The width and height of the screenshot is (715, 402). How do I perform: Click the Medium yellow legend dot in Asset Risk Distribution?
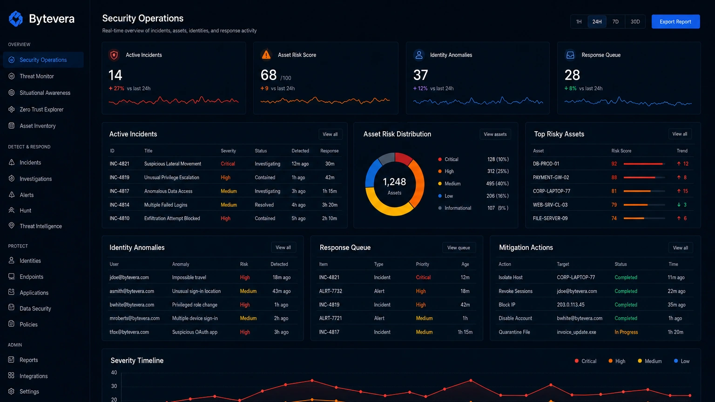point(440,183)
